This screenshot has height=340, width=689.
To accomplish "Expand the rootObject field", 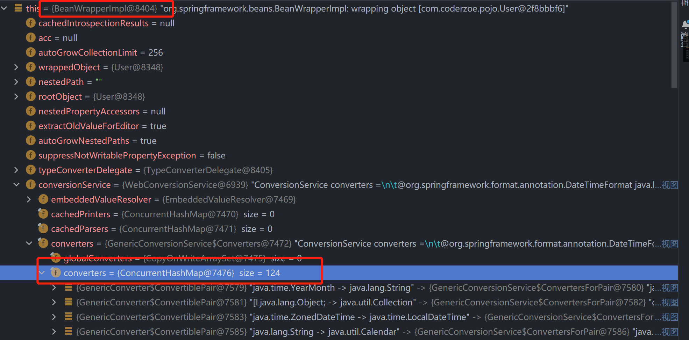I will click(x=16, y=97).
